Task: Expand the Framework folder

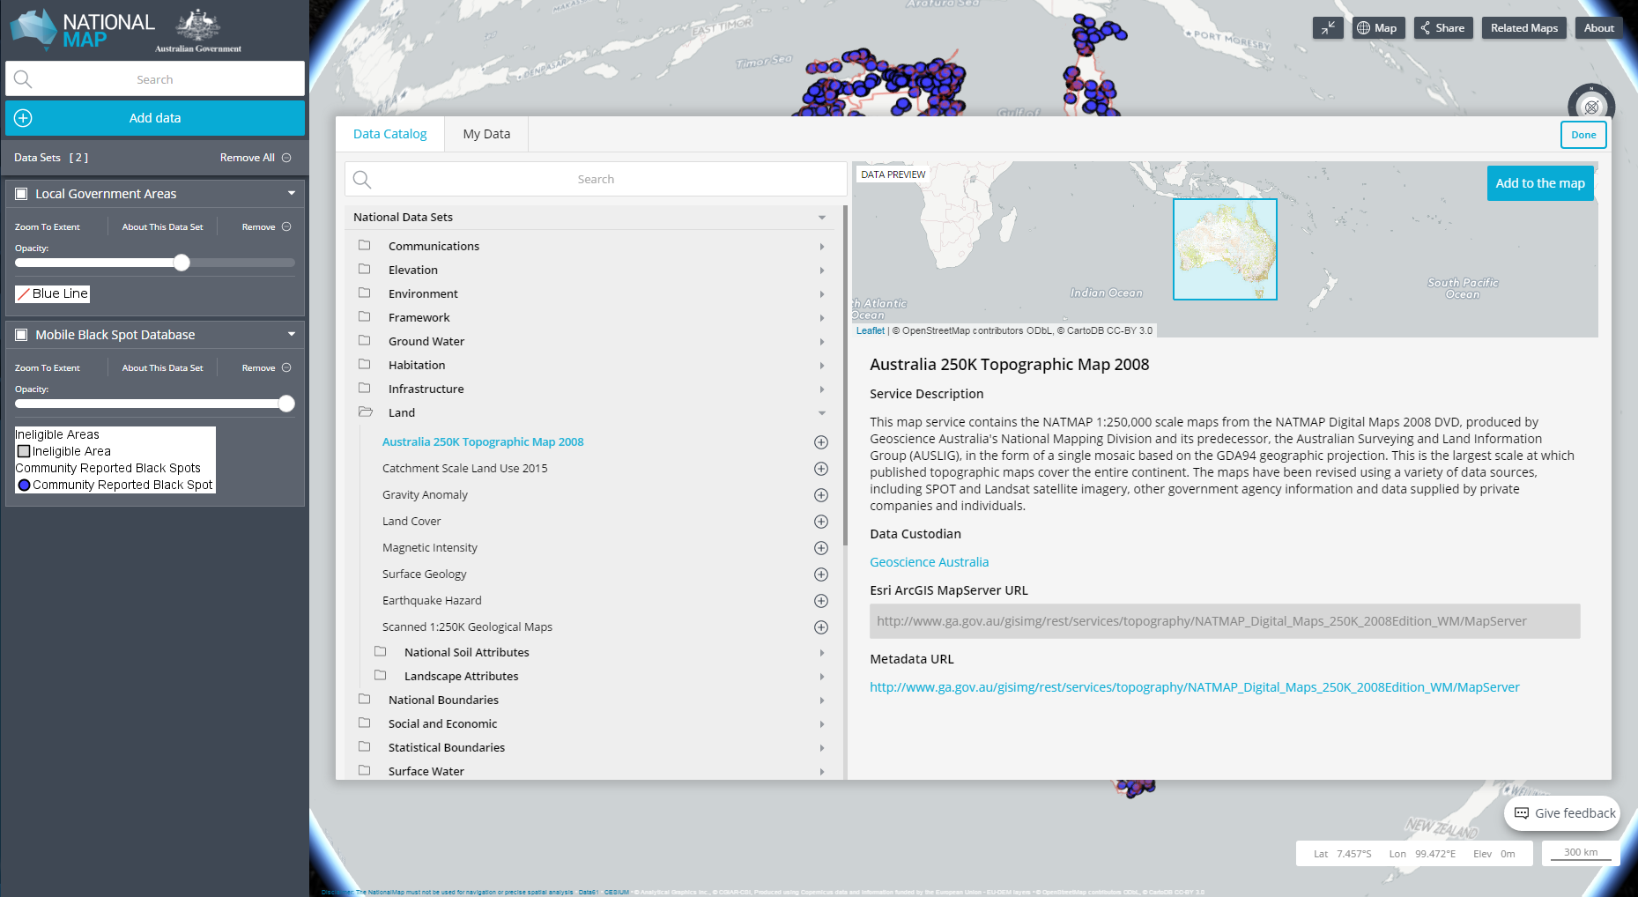Action: point(822,318)
